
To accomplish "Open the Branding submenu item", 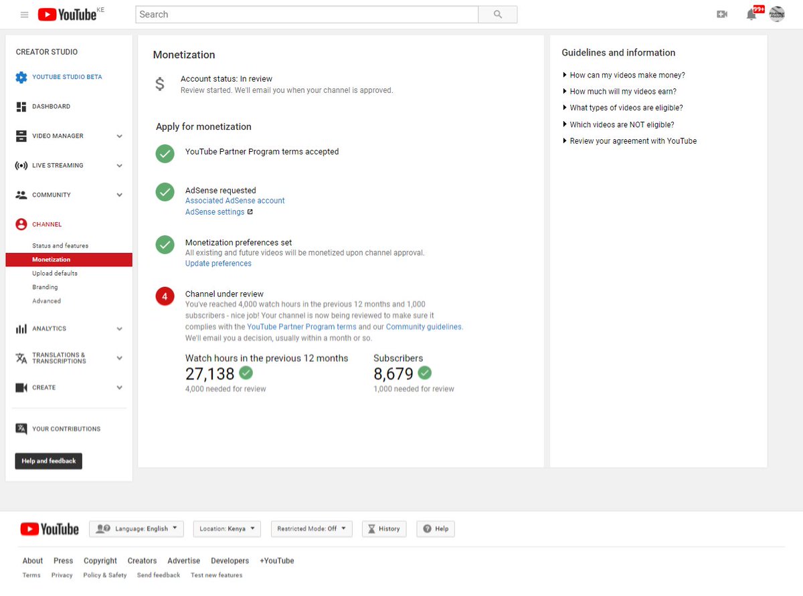I will tap(45, 287).
